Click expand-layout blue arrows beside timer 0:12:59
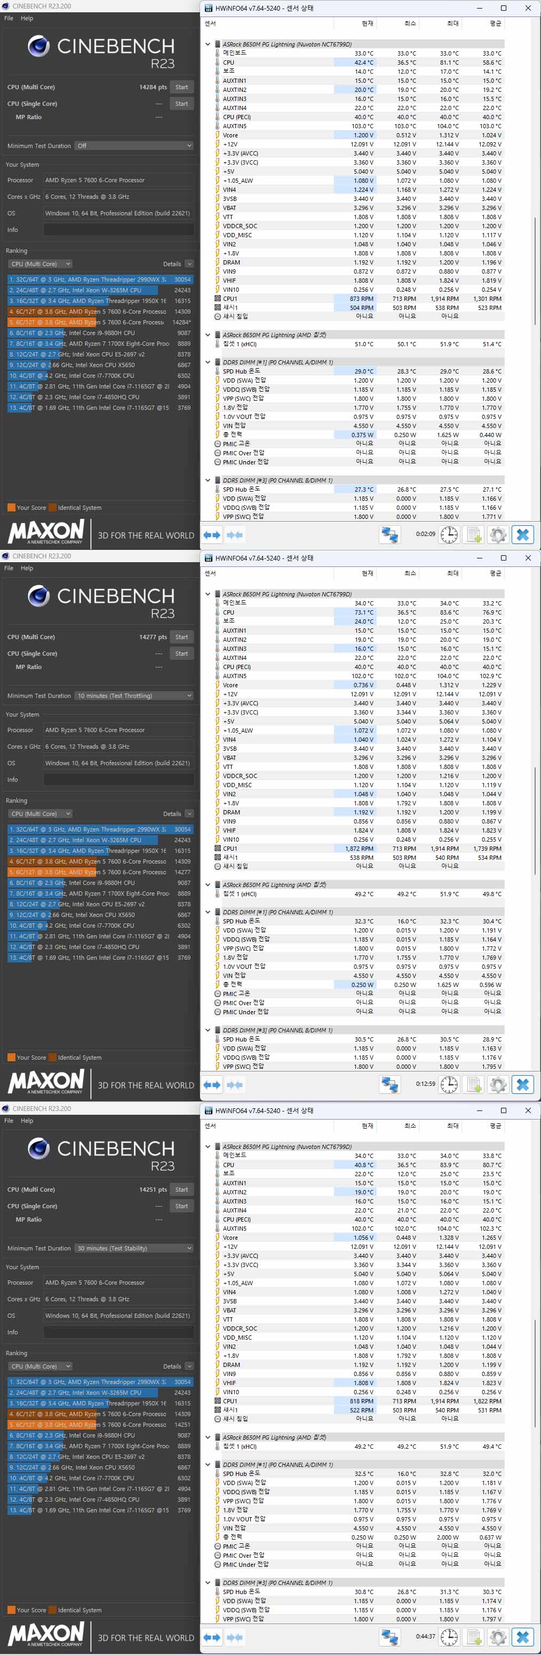 (212, 1084)
